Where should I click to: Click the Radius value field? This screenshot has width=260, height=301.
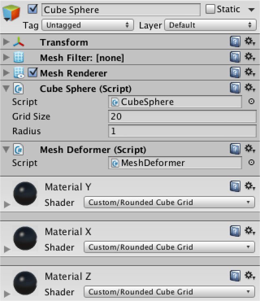tap(182, 131)
